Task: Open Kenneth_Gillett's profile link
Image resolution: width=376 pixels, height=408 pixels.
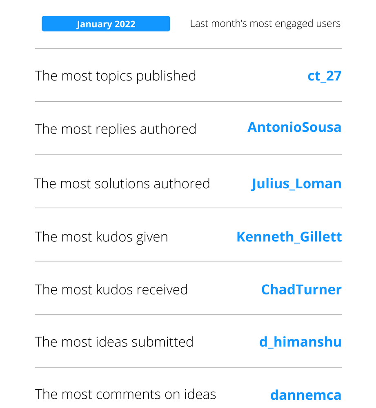Action: pos(289,237)
